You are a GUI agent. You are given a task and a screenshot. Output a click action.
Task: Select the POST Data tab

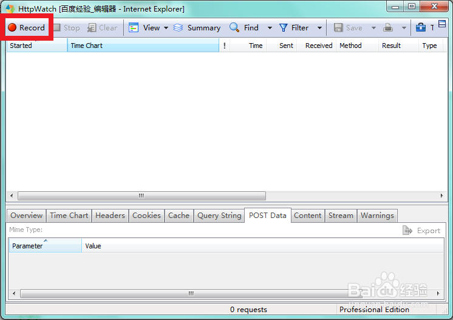click(x=268, y=216)
